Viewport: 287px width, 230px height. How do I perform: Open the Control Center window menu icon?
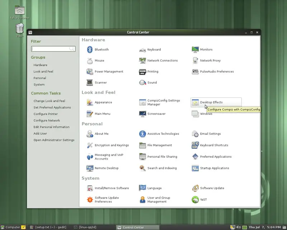click(x=30, y=32)
